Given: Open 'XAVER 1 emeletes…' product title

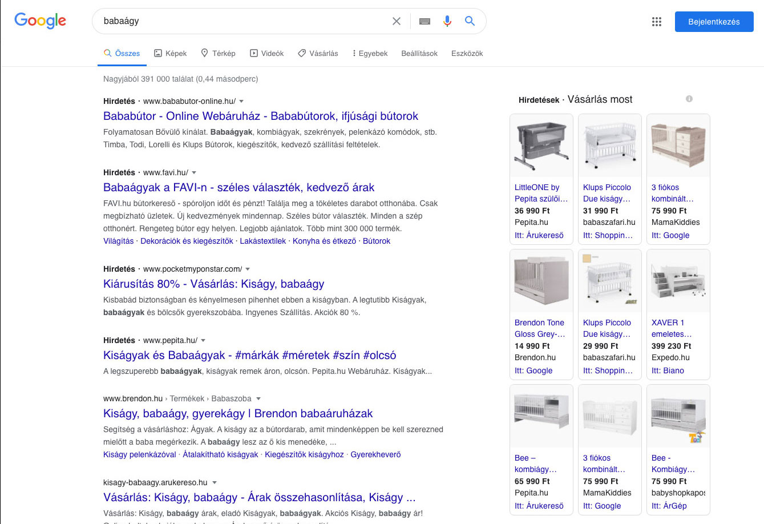Looking at the screenshot, I should coord(672,328).
